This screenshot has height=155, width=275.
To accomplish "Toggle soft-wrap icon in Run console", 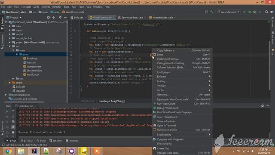I will (13, 121).
